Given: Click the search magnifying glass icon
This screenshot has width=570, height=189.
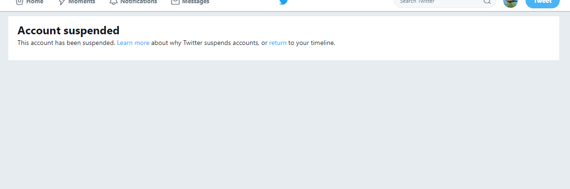Looking at the screenshot, I should tap(487, 2).
